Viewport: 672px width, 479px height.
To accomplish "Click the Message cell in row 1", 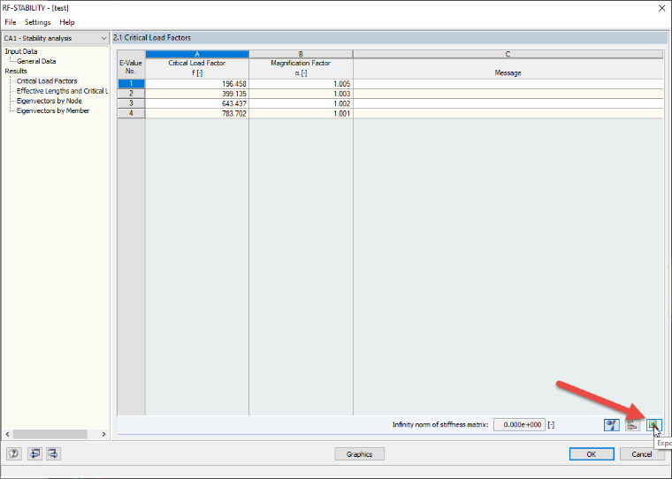I will point(508,84).
